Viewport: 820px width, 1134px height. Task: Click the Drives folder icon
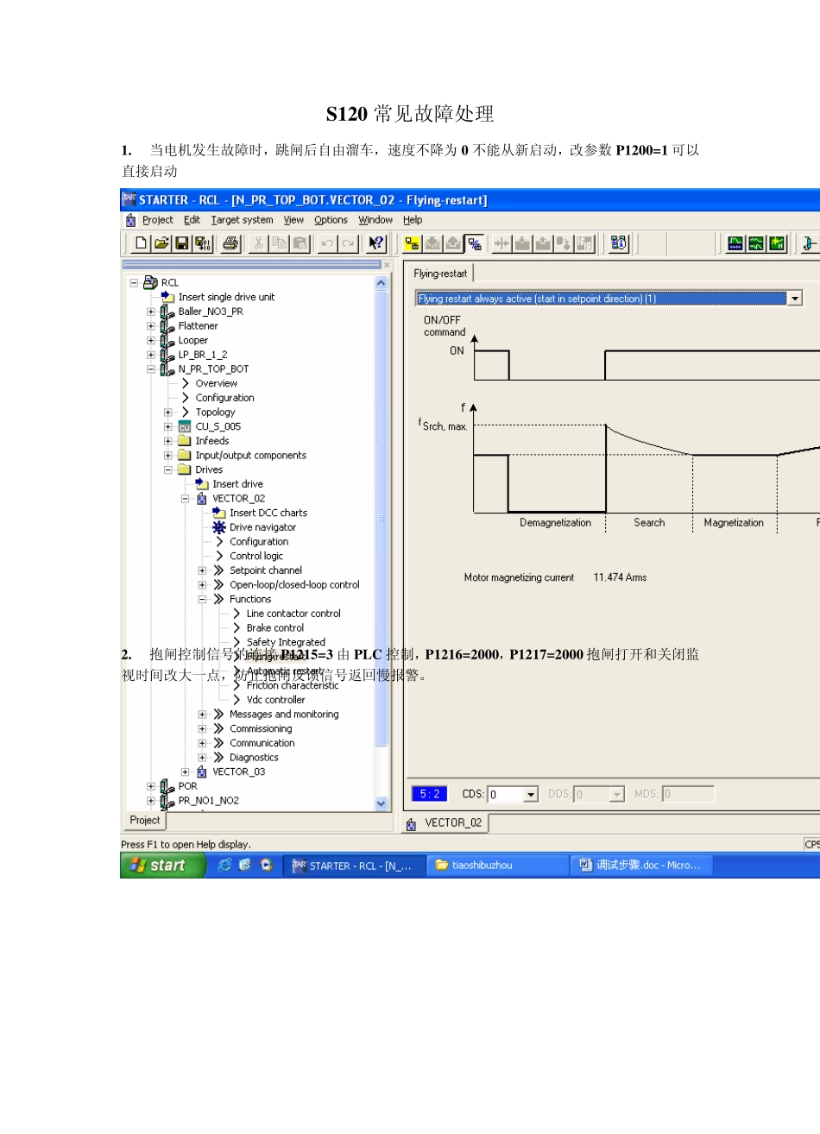[x=185, y=469]
